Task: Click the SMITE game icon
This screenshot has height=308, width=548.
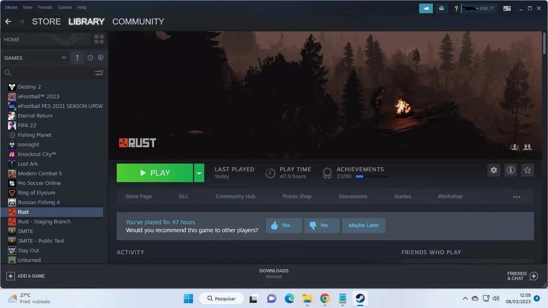Action: point(12,231)
